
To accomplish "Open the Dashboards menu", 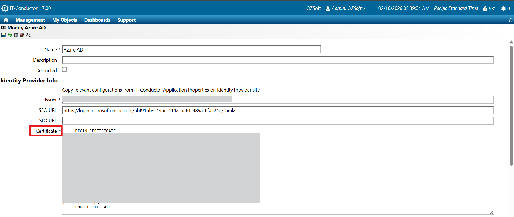I will tap(97, 20).
